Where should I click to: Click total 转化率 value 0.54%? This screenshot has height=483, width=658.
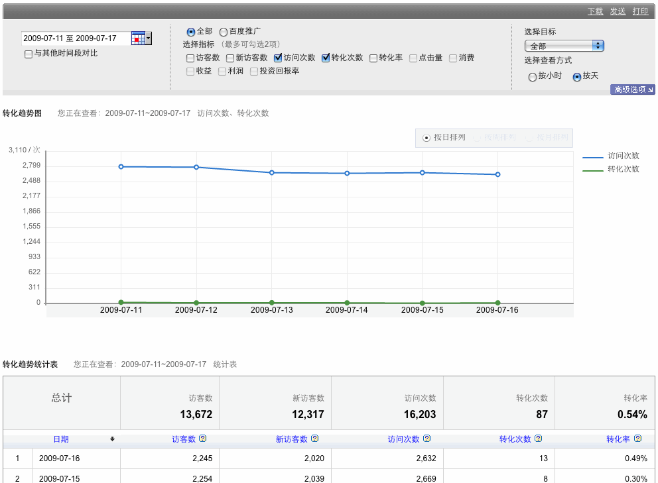pyautogui.click(x=632, y=414)
